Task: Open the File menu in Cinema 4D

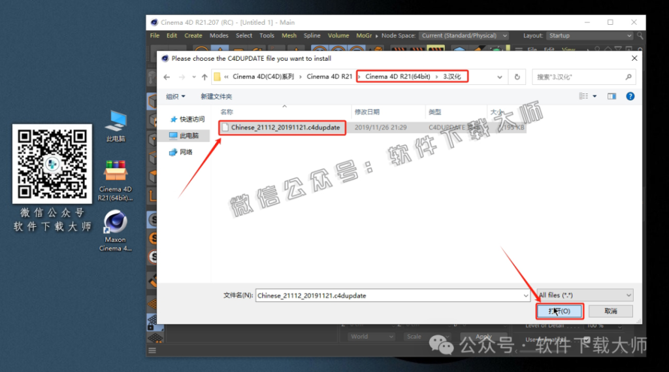Action: (x=155, y=35)
